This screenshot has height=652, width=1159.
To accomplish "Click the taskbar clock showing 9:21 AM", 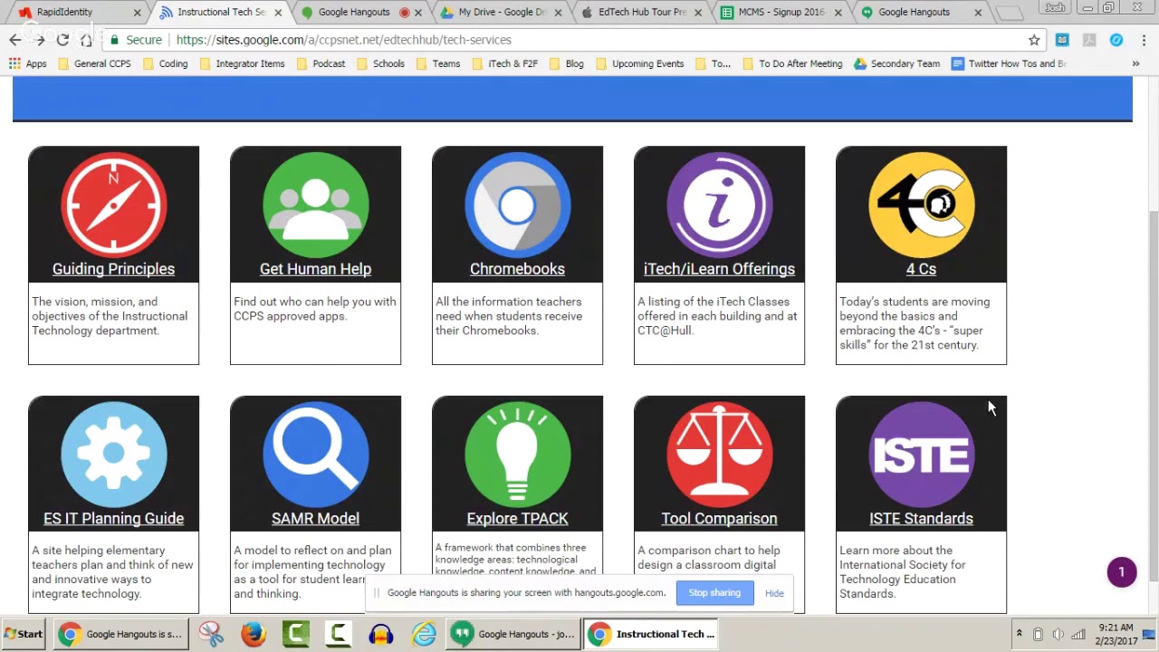I will click(x=1116, y=634).
